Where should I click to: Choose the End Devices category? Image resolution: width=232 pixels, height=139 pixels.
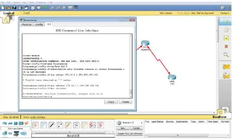tap(5, 133)
